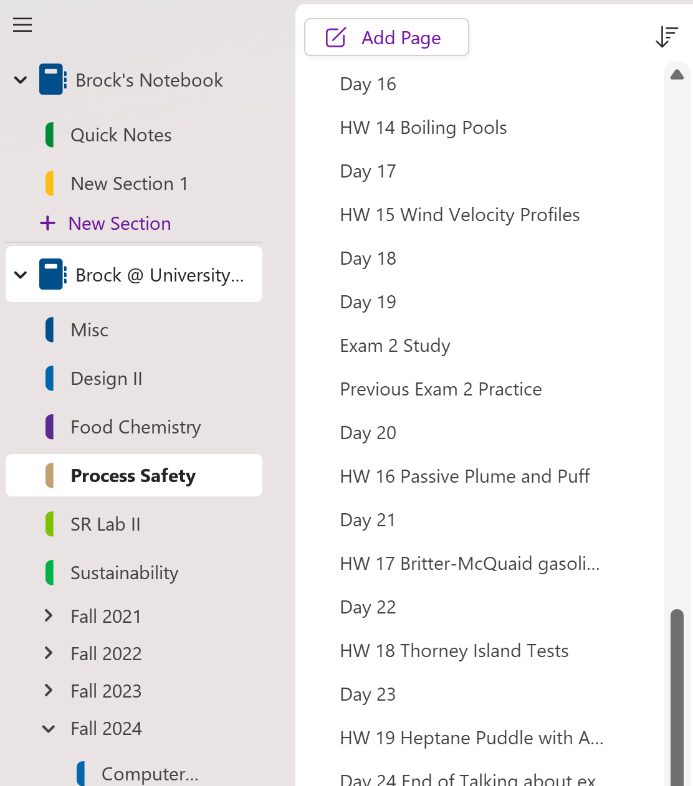Click the green Quick Notes section tab icon
Screen dimensions: 693x786
click(x=50, y=135)
